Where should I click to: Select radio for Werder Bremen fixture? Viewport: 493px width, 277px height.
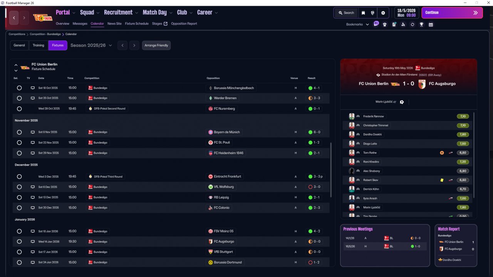tap(19, 98)
